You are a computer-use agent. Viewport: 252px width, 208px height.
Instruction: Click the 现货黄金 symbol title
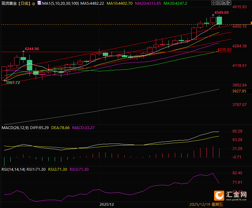pyautogui.click(x=9, y=3)
